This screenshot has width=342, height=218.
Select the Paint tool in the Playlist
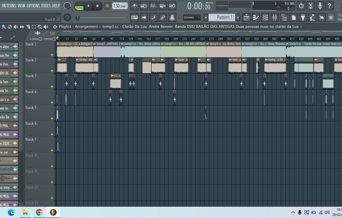4,26
